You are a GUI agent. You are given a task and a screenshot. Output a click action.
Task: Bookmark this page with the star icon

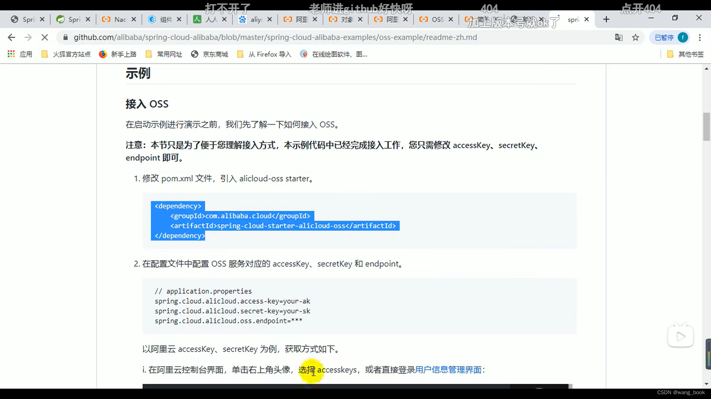click(635, 37)
